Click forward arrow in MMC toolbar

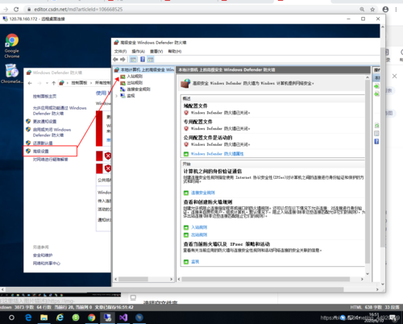tap(123, 60)
